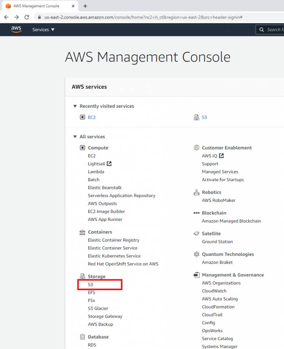The width and height of the screenshot is (284, 349).
Task: Open Ground Station service
Action: 217,242
